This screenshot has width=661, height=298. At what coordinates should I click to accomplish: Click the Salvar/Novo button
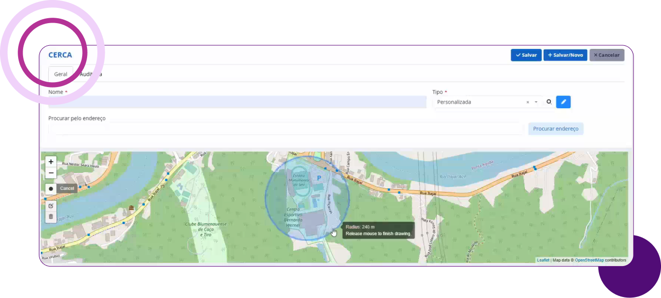click(x=565, y=55)
